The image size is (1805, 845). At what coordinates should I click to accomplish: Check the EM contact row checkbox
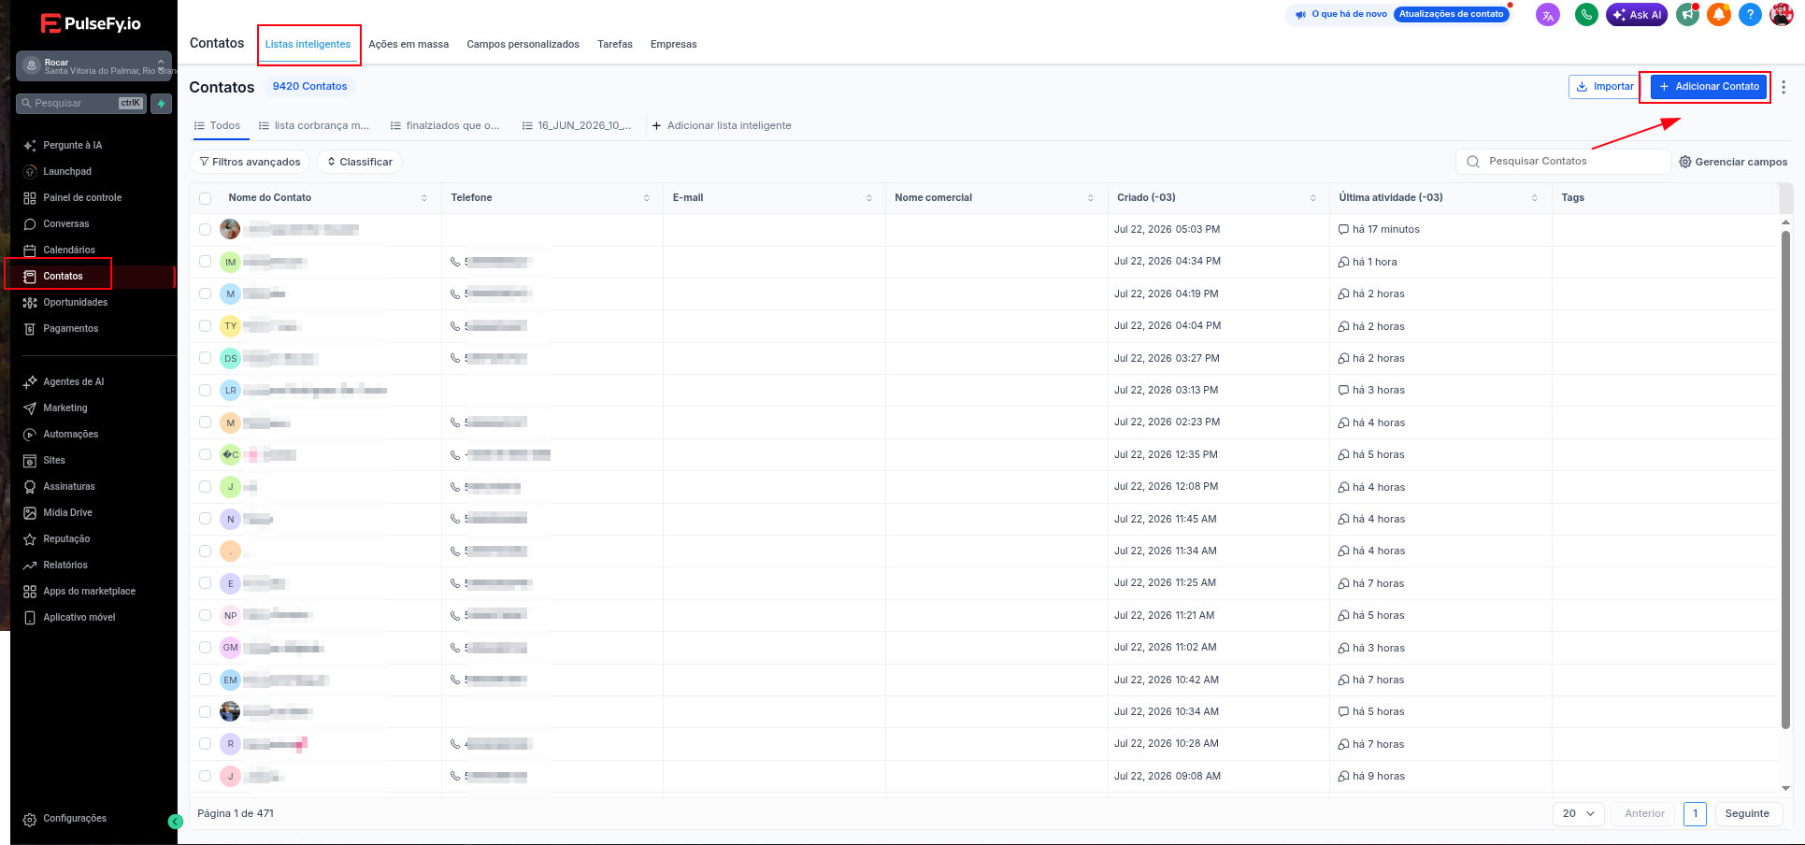[206, 680]
